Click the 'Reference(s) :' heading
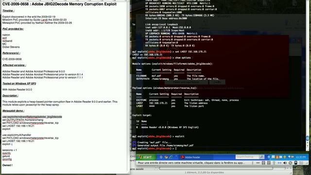 [11, 53]
